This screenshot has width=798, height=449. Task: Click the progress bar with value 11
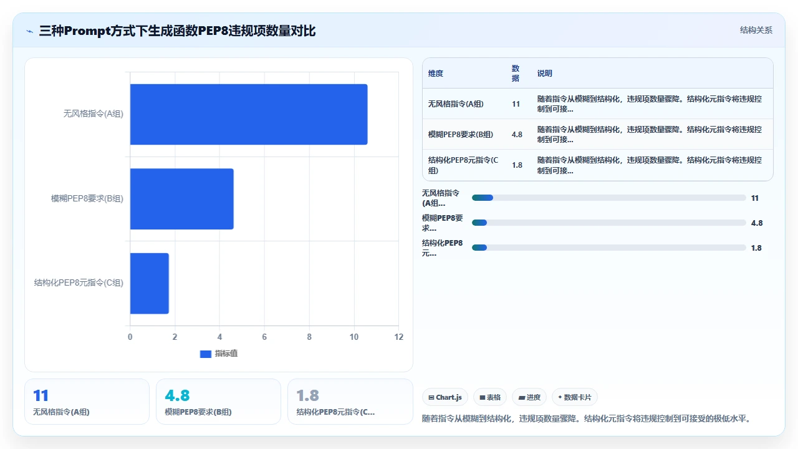[x=609, y=198]
